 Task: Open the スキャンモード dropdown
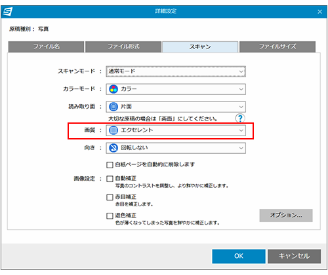point(176,71)
